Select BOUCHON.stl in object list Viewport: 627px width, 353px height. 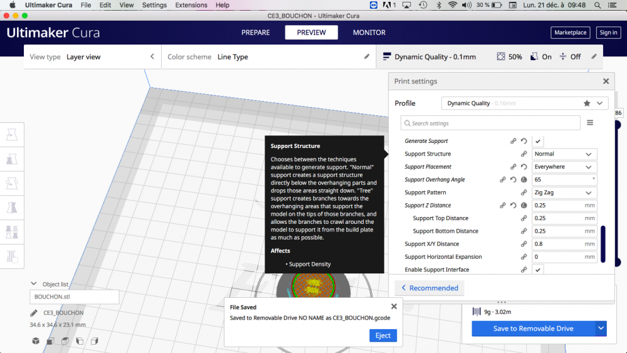pos(75,297)
